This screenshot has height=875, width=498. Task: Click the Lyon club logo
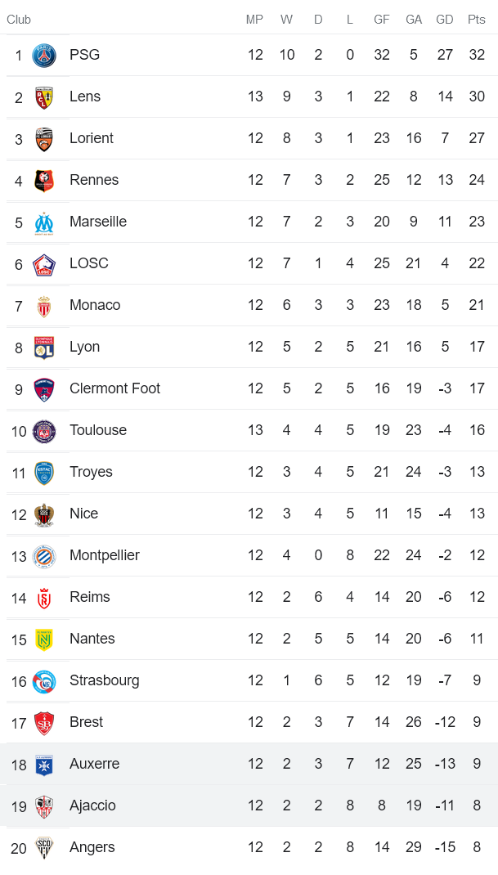[44, 348]
